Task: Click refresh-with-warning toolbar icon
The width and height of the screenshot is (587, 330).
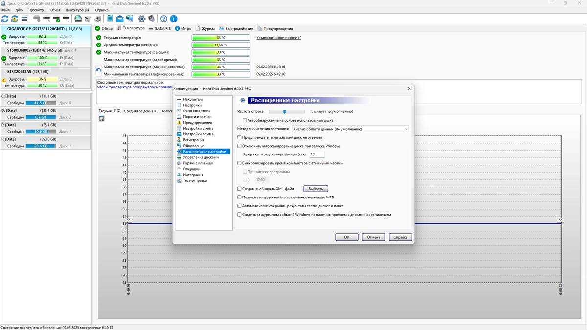Action: pos(15,19)
